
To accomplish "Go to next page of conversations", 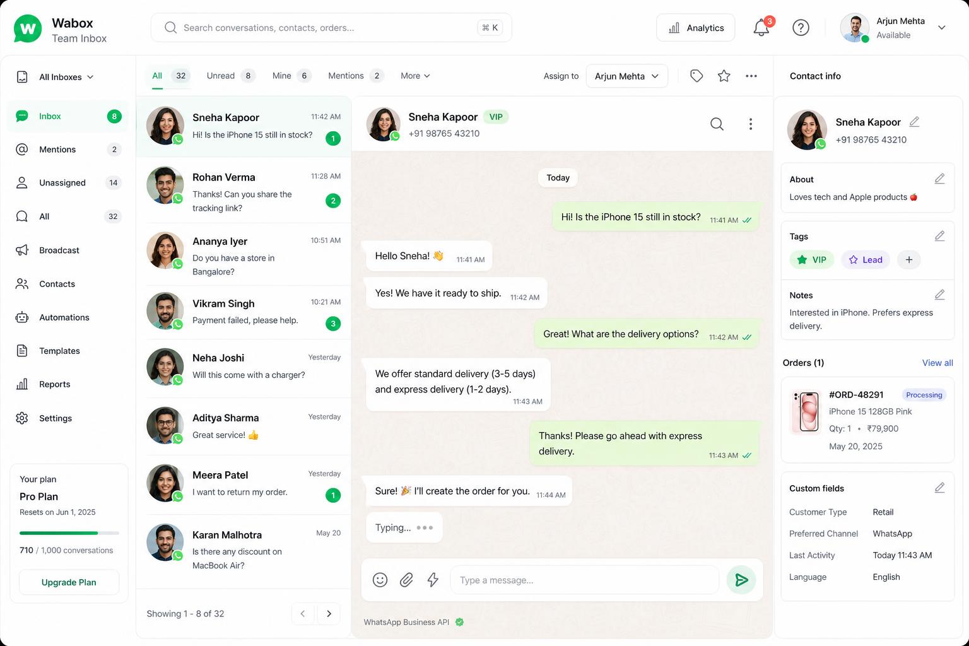I will pos(329,614).
